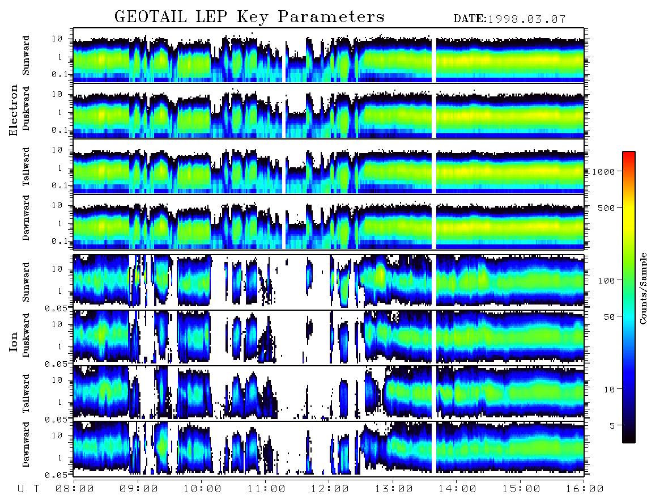Click the 12:00 time axis label
This screenshot has width=647, height=499.
330,489
